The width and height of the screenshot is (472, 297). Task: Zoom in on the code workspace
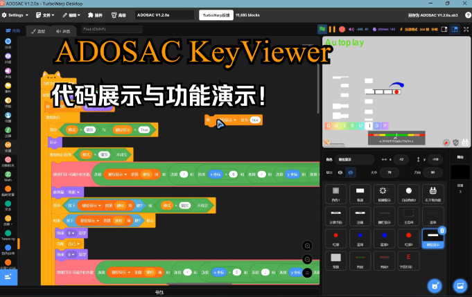[x=307, y=246]
